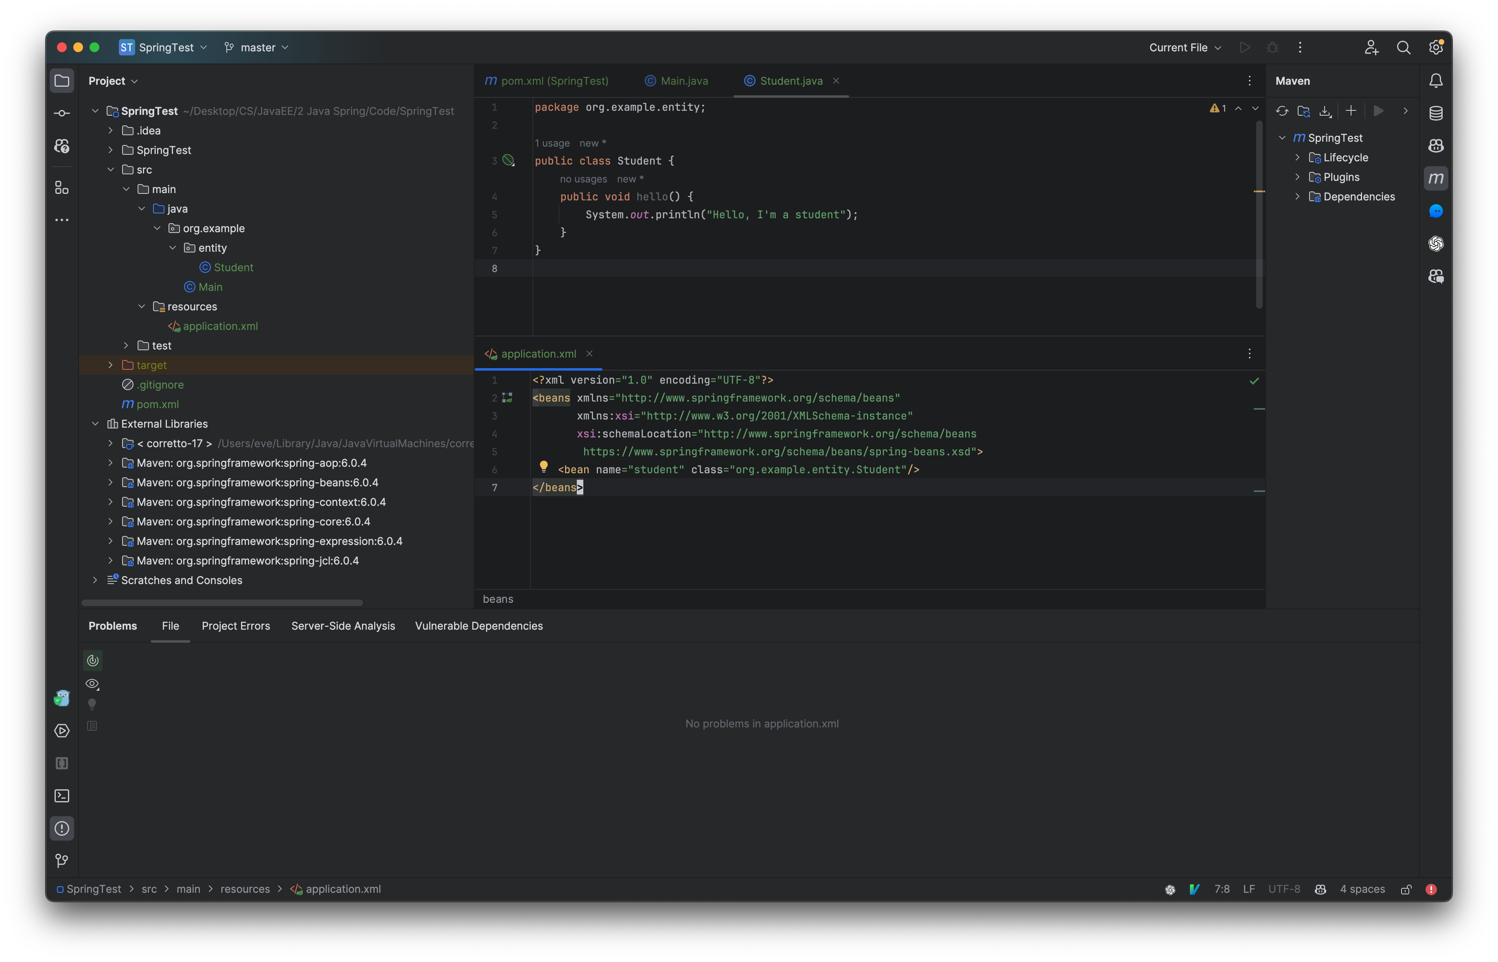Image resolution: width=1498 pixels, height=962 pixels.
Task: Expand Maven Dependencies node
Action: pos(1298,196)
